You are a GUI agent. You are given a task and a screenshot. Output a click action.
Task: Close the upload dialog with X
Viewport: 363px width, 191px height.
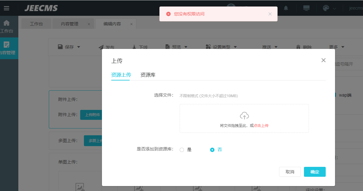(x=324, y=60)
